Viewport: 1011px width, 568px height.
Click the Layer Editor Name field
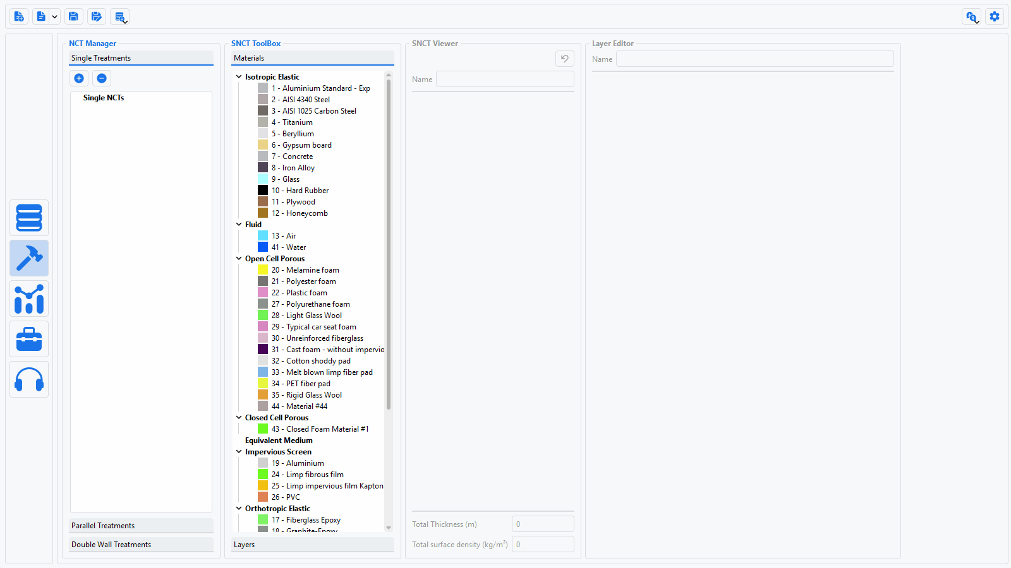pyautogui.click(x=755, y=59)
